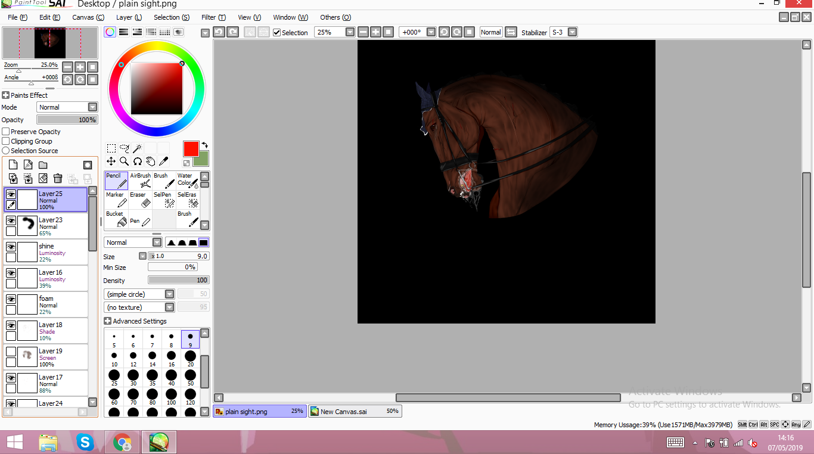Switch to the New Canvas.sai tab

point(355,411)
